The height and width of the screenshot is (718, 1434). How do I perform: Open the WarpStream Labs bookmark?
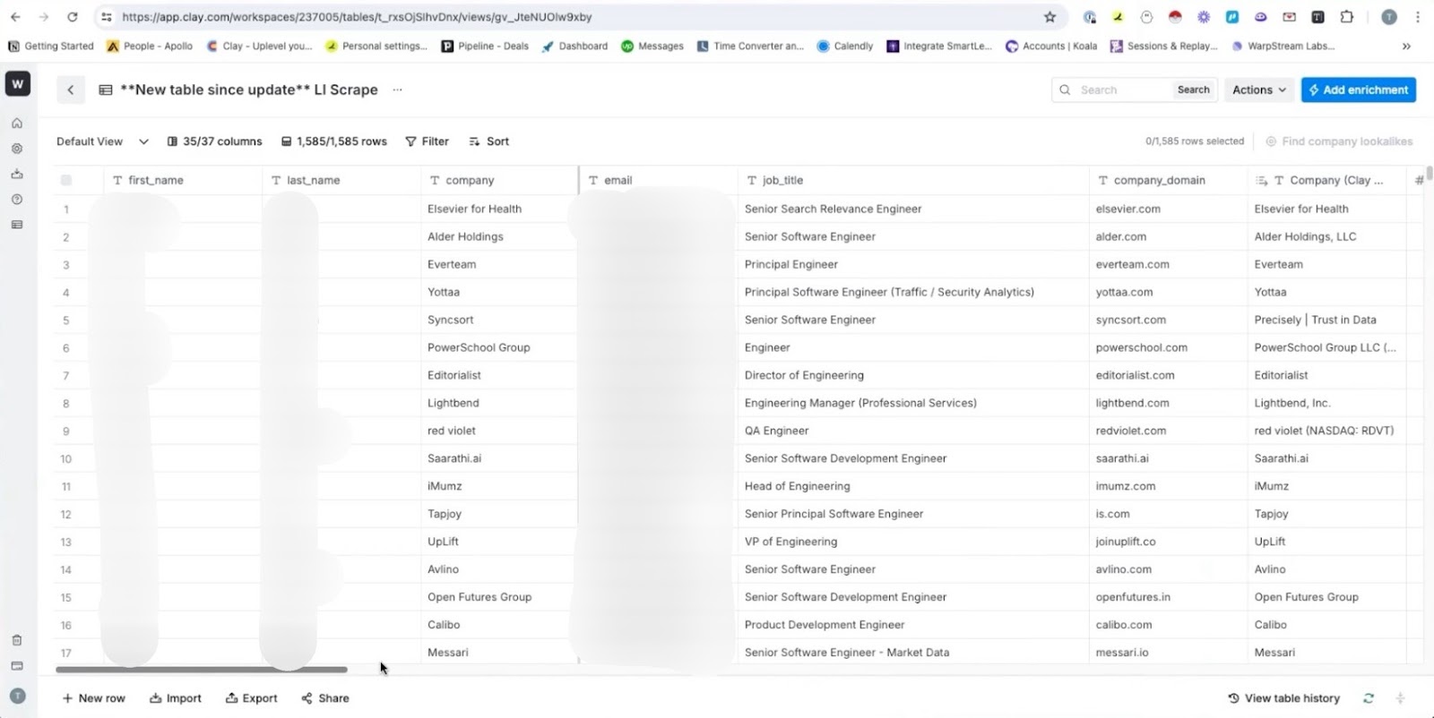pyautogui.click(x=1283, y=46)
